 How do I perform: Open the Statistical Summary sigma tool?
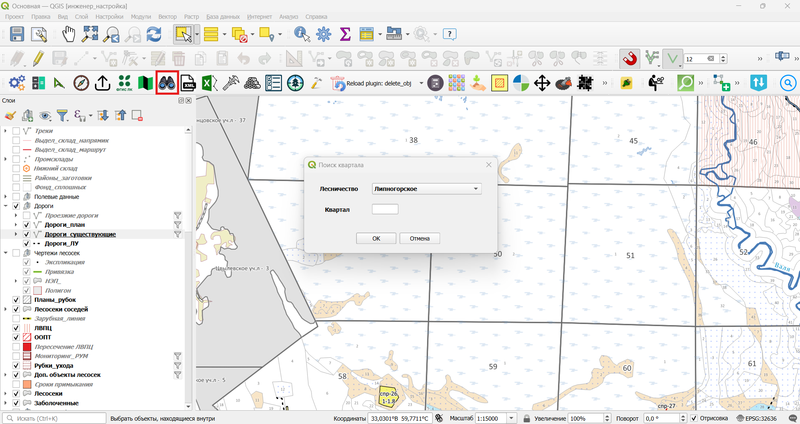pos(345,34)
